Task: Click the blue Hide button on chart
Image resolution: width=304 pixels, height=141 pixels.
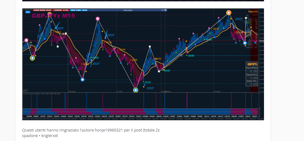Action: click(x=28, y=12)
